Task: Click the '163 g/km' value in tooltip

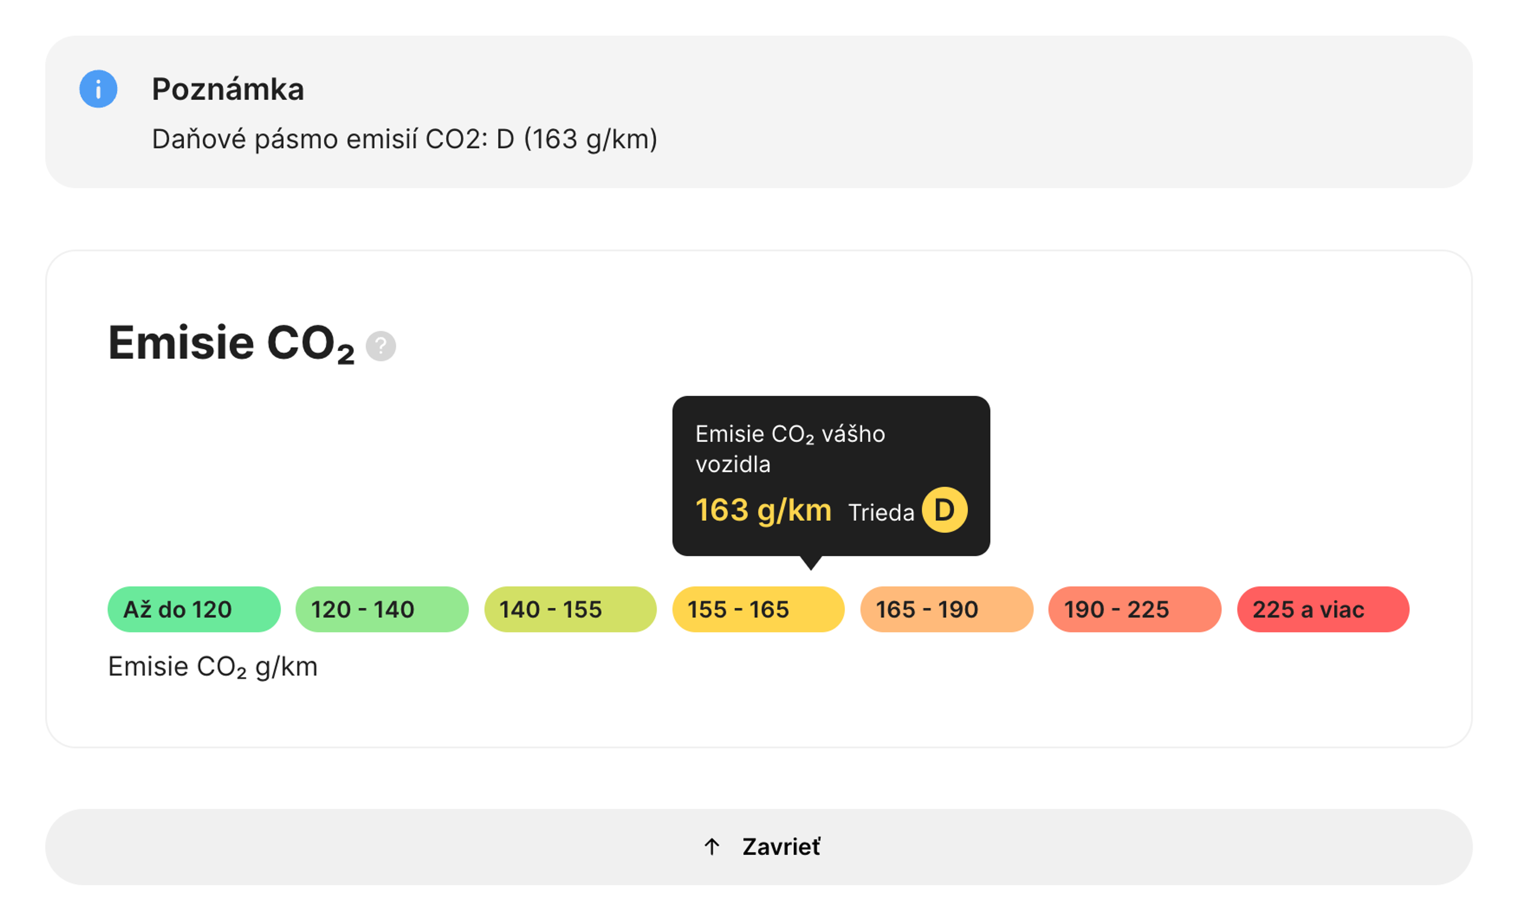Action: (x=764, y=510)
